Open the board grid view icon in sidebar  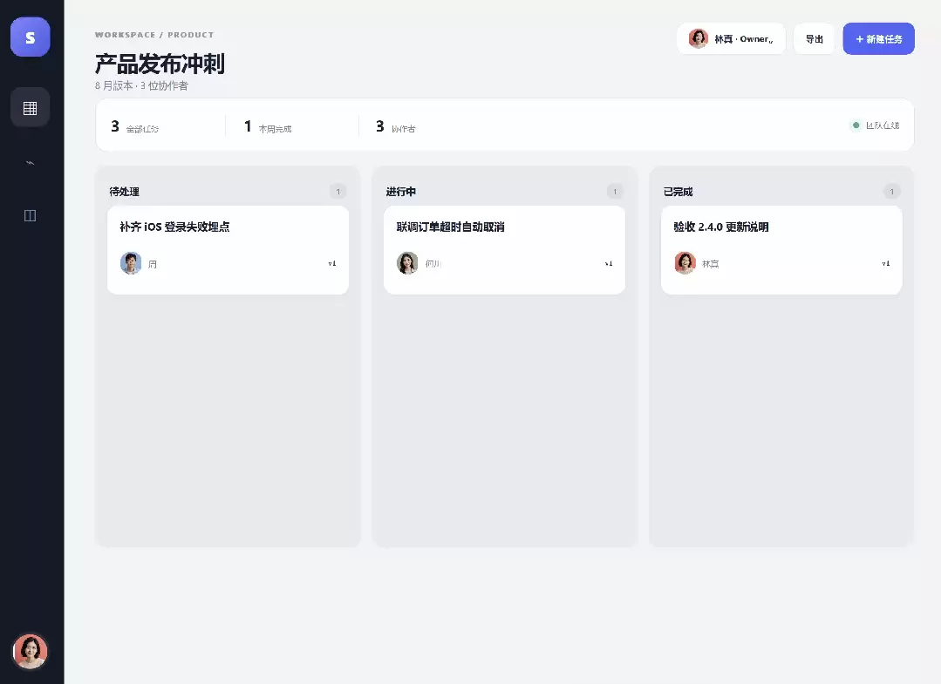point(30,108)
